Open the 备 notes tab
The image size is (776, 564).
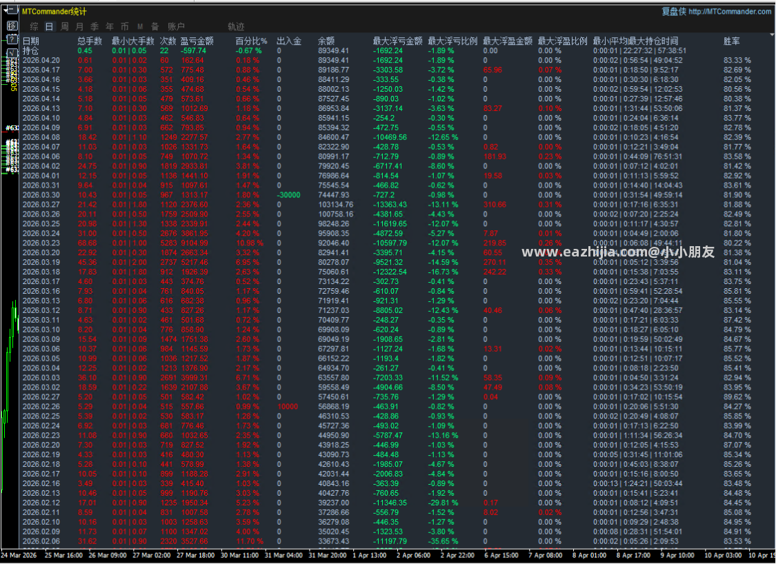click(x=155, y=26)
